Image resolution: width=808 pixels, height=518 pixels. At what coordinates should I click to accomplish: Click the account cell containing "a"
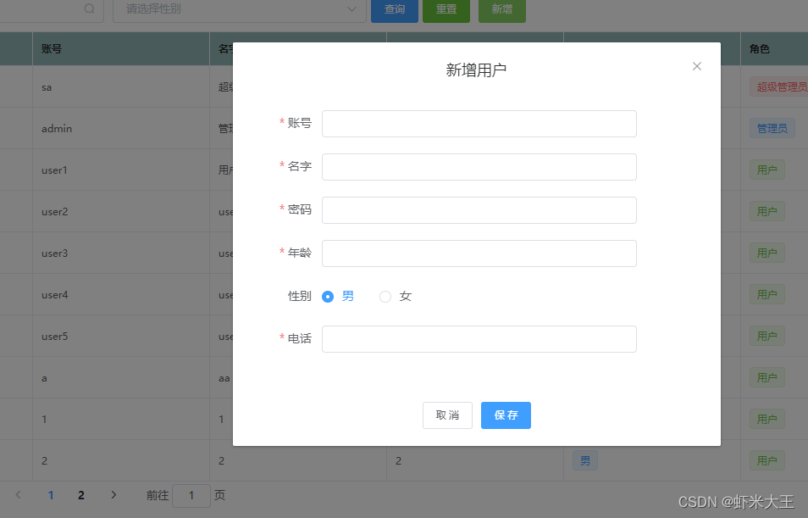point(121,377)
